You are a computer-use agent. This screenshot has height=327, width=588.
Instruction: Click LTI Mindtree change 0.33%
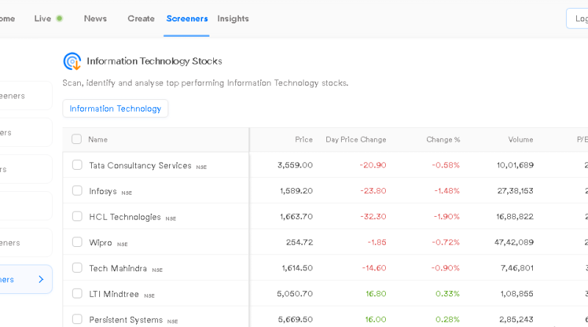448,294
